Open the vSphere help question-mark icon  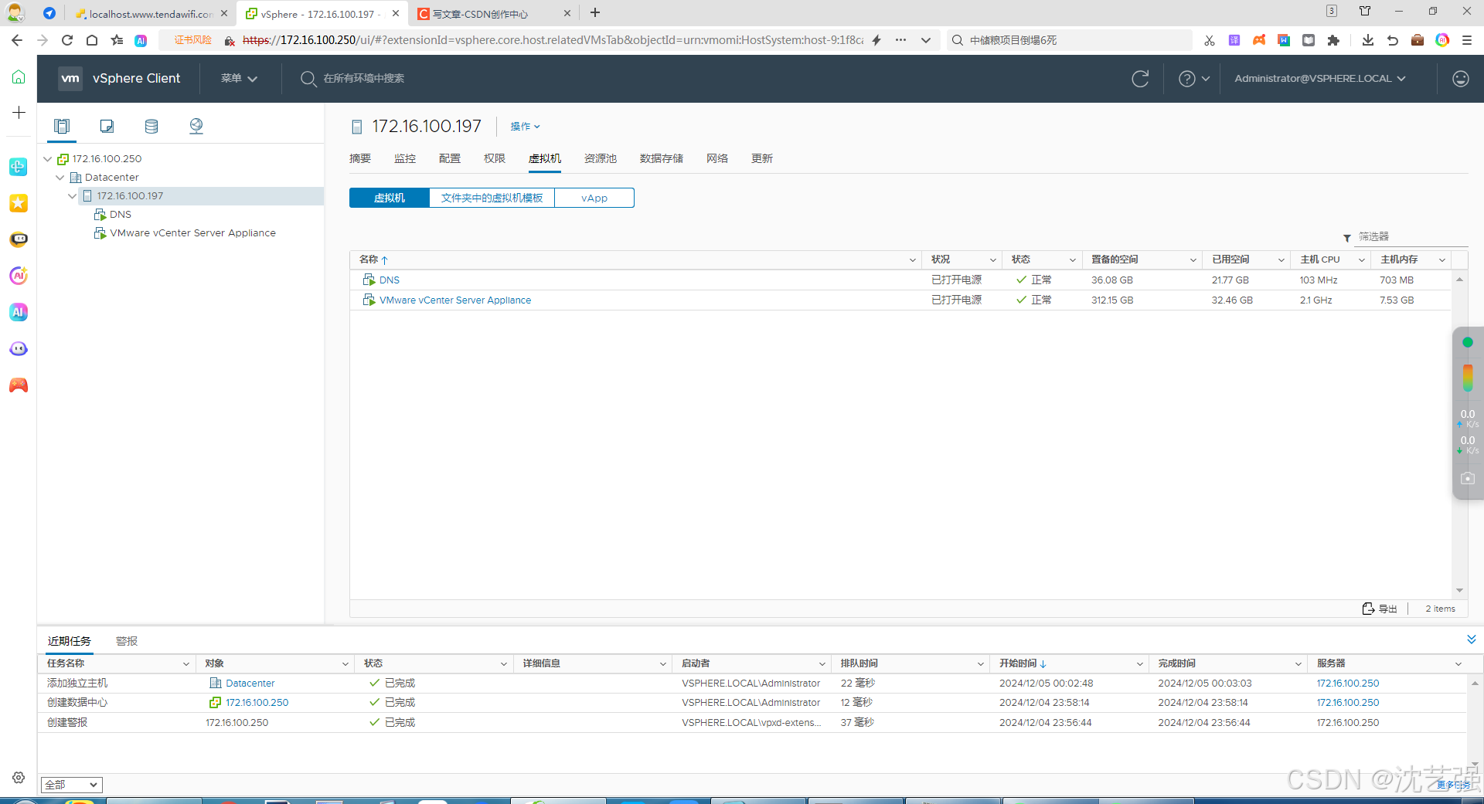point(1186,79)
